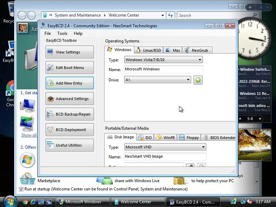This screenshot has height=207, width=276.
Task: Click Show Desktop icon in Quick Launch
Action: 41,202
